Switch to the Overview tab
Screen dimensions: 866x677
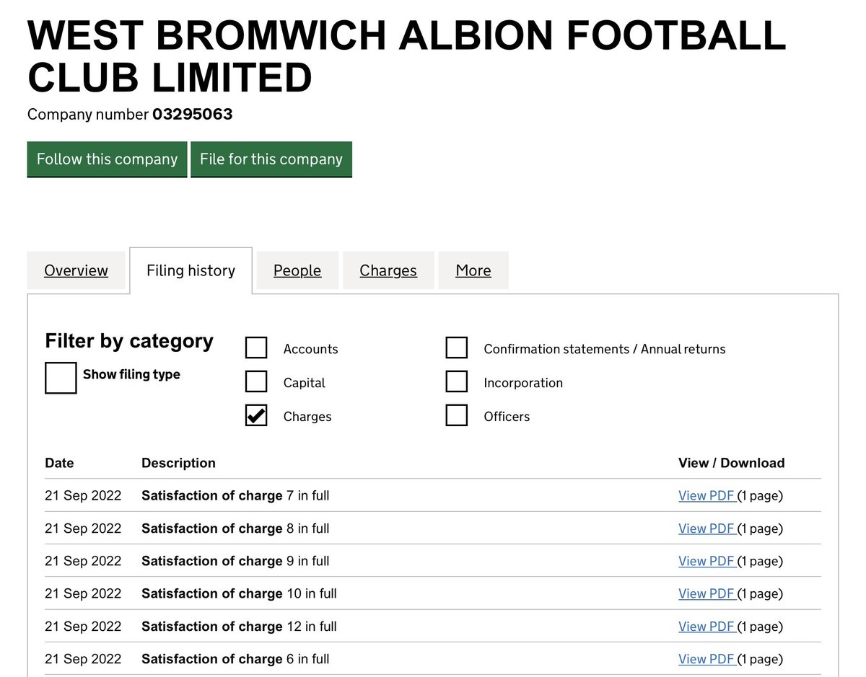click(x=76, y=270)
